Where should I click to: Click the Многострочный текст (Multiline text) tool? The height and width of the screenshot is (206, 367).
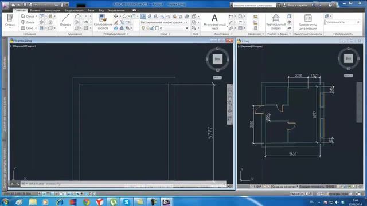tap(214, 22)
